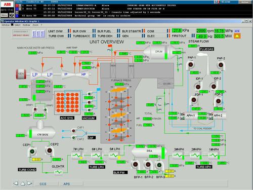Click the CEP2 pump icon
The image size is (253, 190).
(x=50, y=150)
